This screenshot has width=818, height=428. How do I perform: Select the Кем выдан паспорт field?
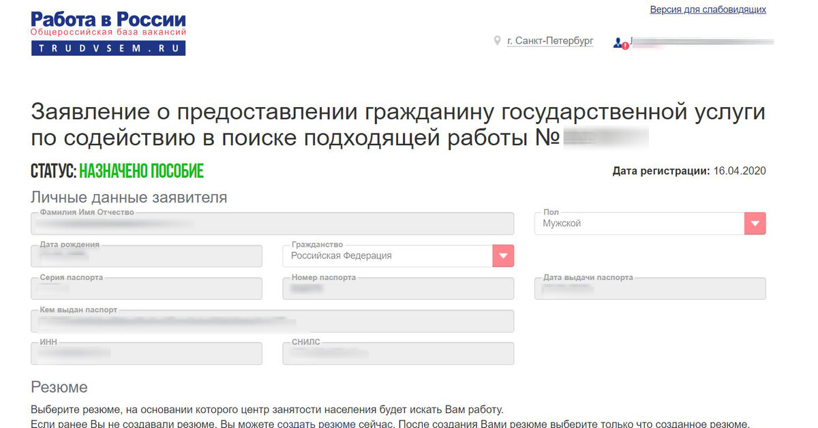pos(271,321)
